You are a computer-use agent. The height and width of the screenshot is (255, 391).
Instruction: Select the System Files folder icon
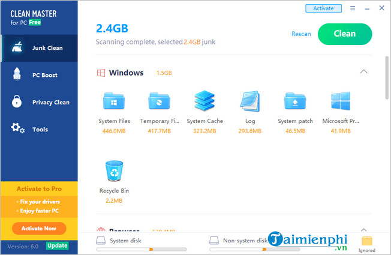click(x=114, y=101)
